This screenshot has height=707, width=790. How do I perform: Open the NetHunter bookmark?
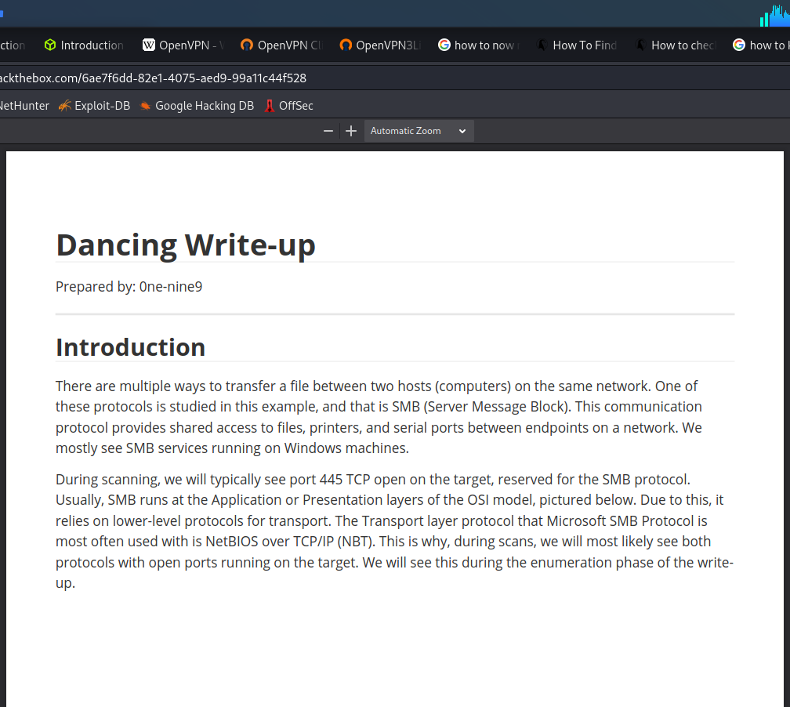[x=24, y=106]
